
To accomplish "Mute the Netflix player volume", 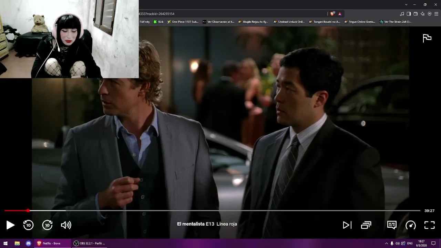I will tap(66, 225).
